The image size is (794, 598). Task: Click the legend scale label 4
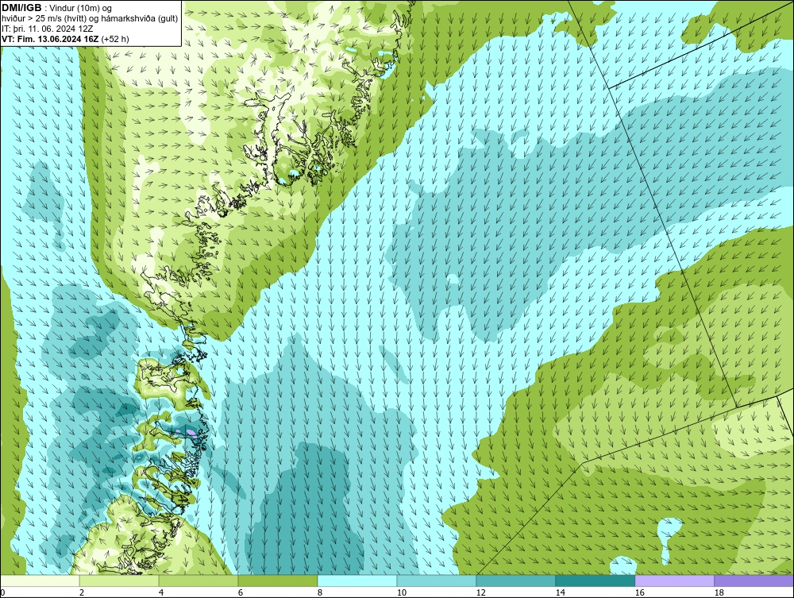161,592
